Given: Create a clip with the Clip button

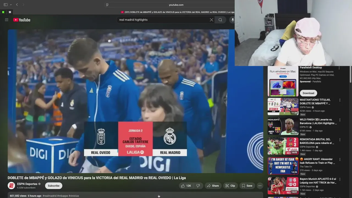Looking at the screenshot, I should pyautogui.click(x=230, y=186).
